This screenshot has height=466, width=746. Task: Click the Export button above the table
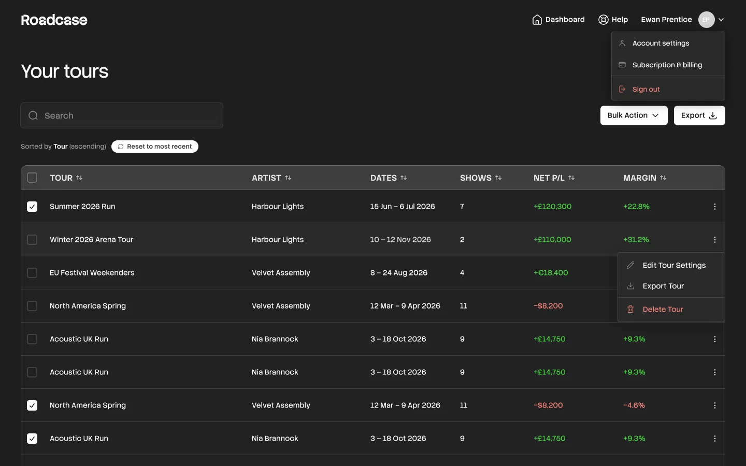pyautogui.click(x=699, y=115)
